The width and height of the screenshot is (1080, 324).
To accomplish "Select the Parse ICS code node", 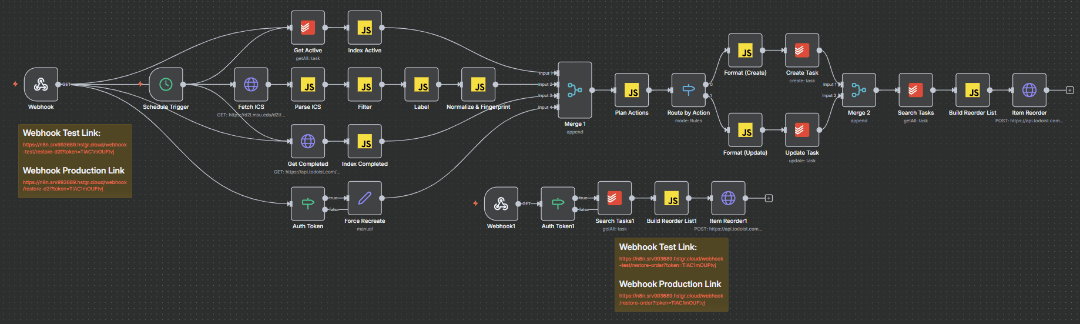I will (308, 85).
